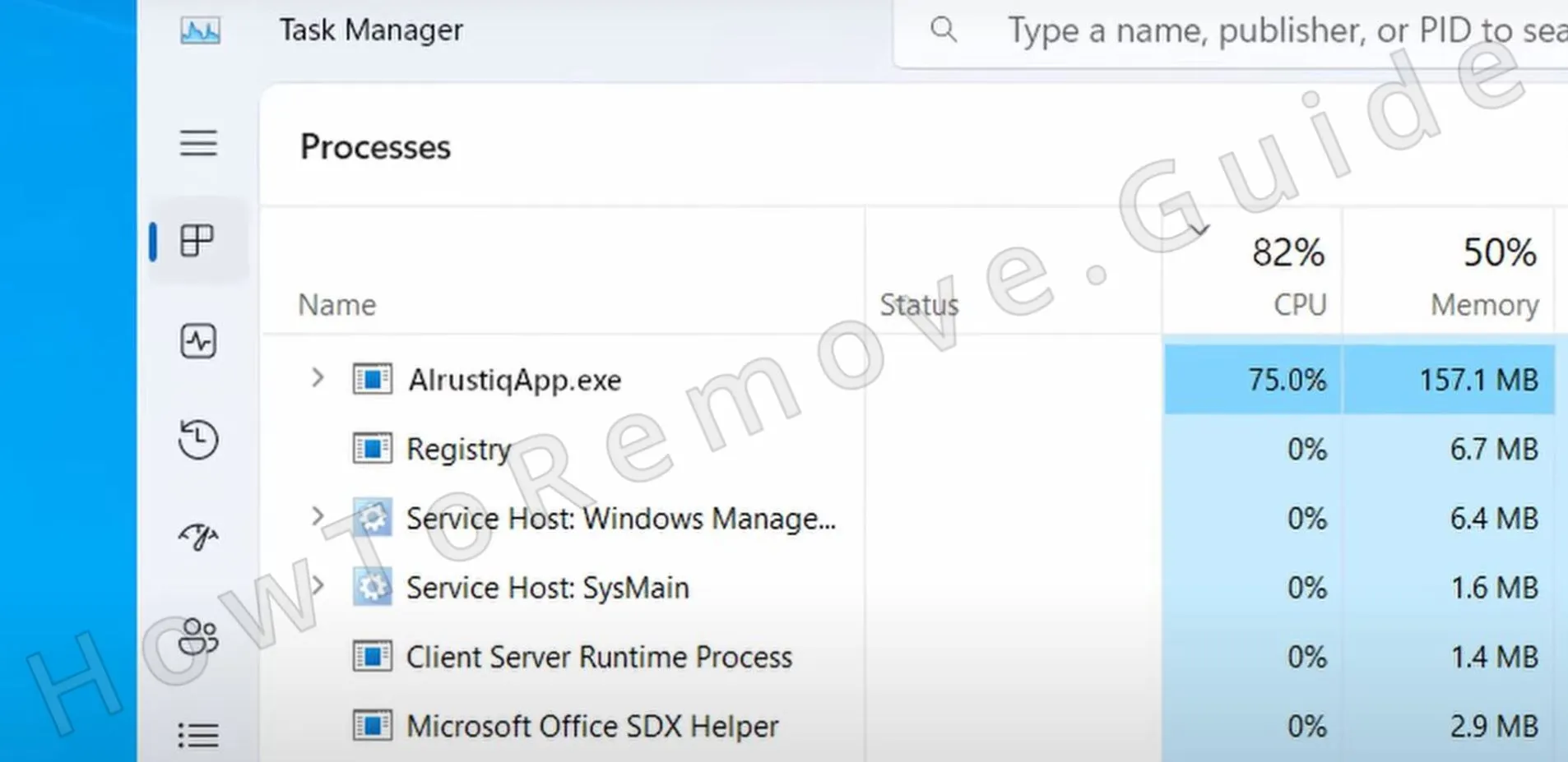
Task: Click the Registry process icon
Action: coord(373,449)
